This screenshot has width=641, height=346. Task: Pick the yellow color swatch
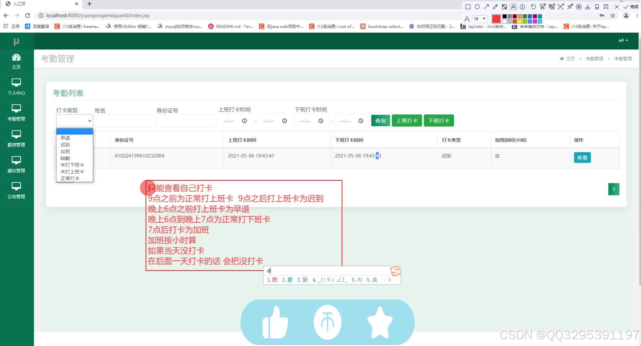[520, 21]
